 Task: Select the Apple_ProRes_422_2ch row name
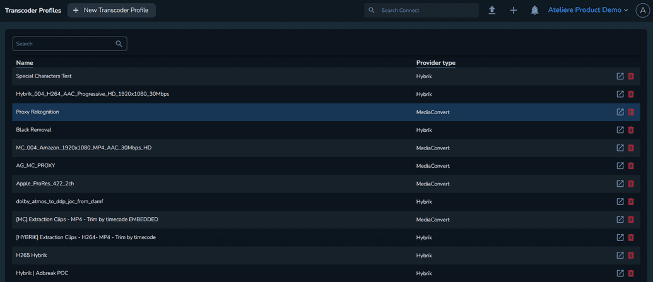click(45, 184)
